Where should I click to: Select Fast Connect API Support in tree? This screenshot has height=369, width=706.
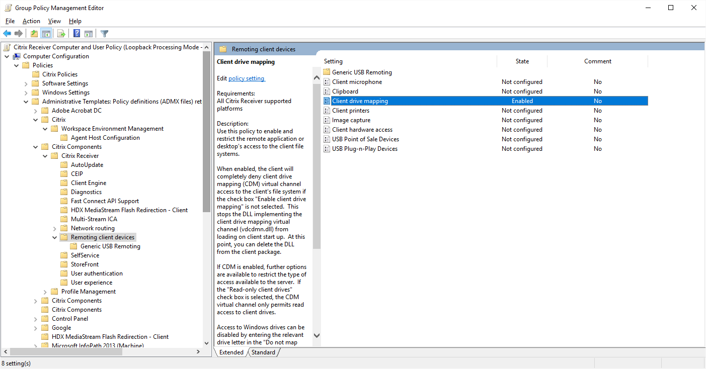tap(105, 201)
